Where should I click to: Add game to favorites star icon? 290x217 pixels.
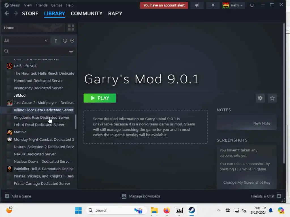click(x=272, y=98)
